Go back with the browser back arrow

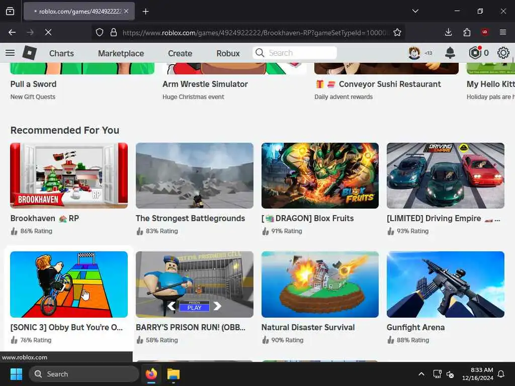[12, 32]
